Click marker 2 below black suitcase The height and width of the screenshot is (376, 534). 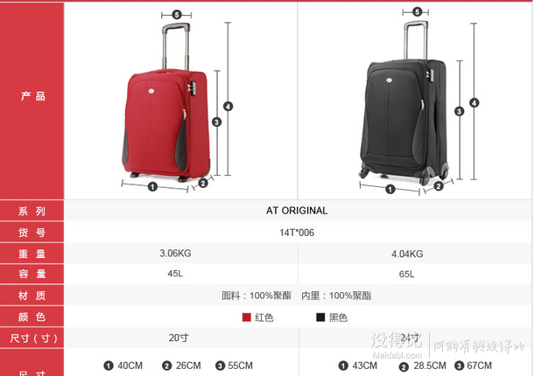tap(439, 186)
